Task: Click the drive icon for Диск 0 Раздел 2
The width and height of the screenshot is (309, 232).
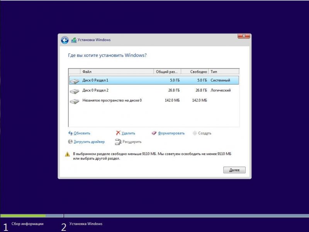Action: (75, 91)
